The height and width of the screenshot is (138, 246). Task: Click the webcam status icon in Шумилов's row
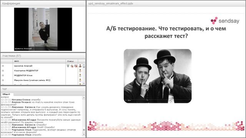(x=72, y=66)
